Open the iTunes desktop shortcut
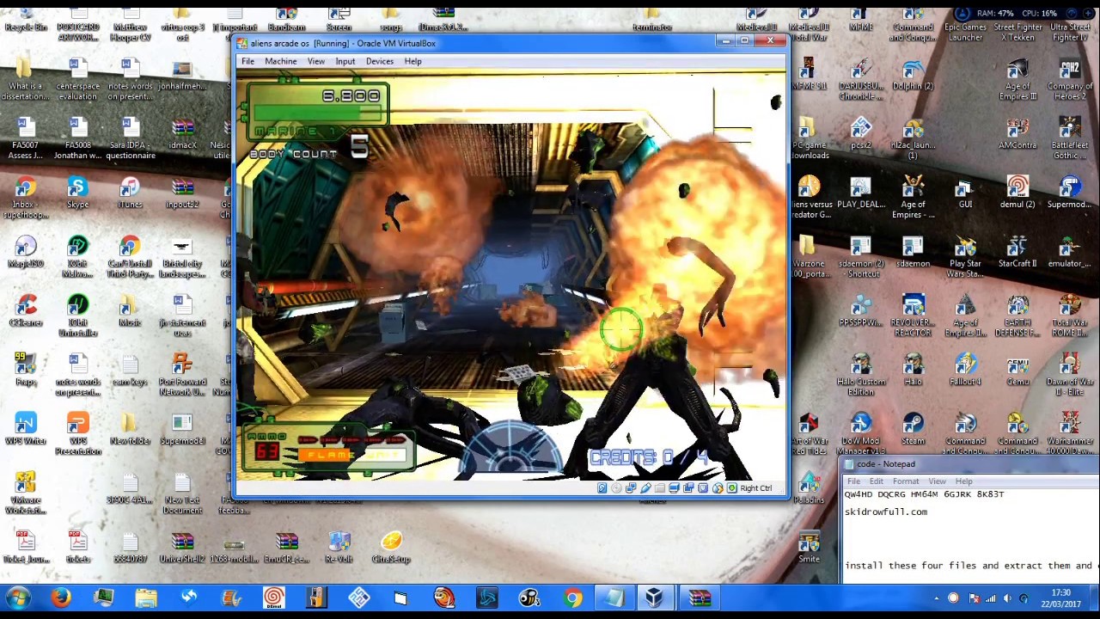 (x=130, y=193)
